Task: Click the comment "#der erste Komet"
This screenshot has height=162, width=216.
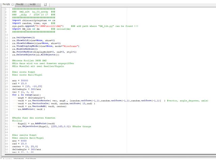Action: click(x=24, y=72)
